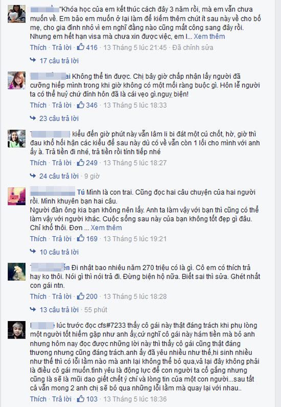Expand the 24 câu trả lời thread
This screenshot has width=281, height=407.
click(59, 176)
